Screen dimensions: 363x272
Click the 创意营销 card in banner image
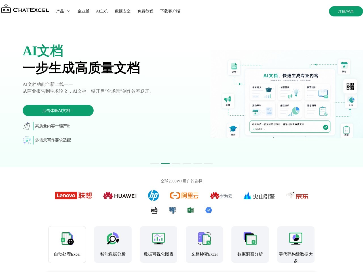click(290, 92)
